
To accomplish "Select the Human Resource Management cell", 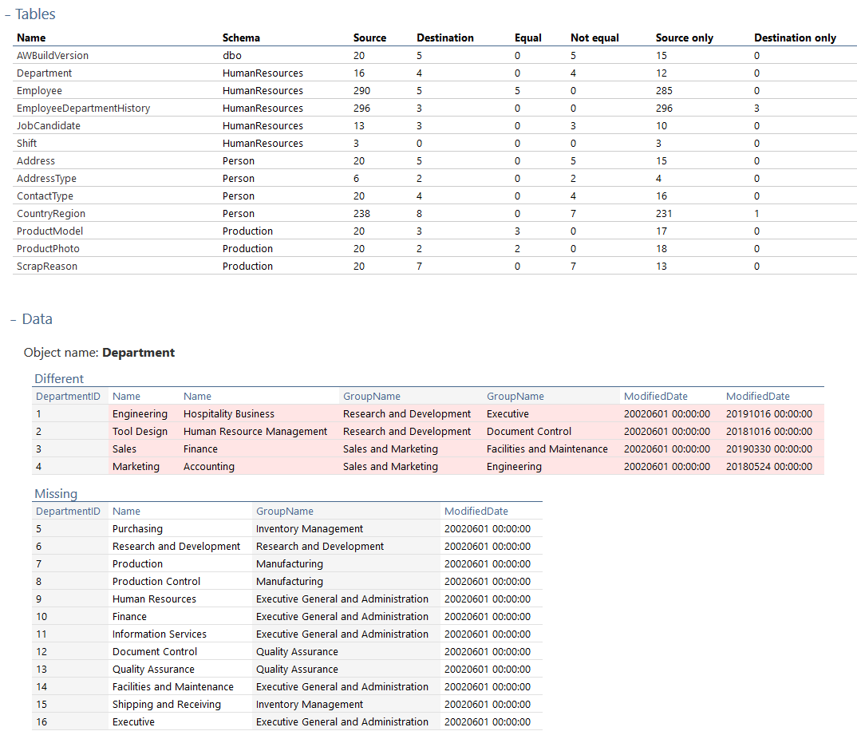I will (255, 432).
